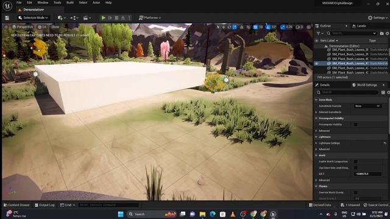Start Play in Editor with the green play button
The image size is (390, 219).
point(104,18)
